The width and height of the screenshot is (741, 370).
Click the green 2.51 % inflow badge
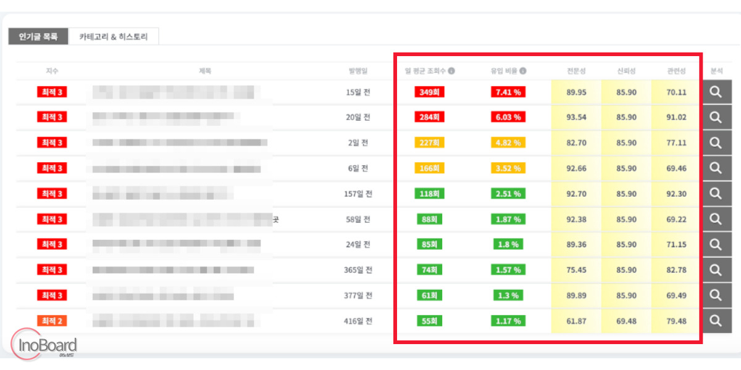[508, 194]
